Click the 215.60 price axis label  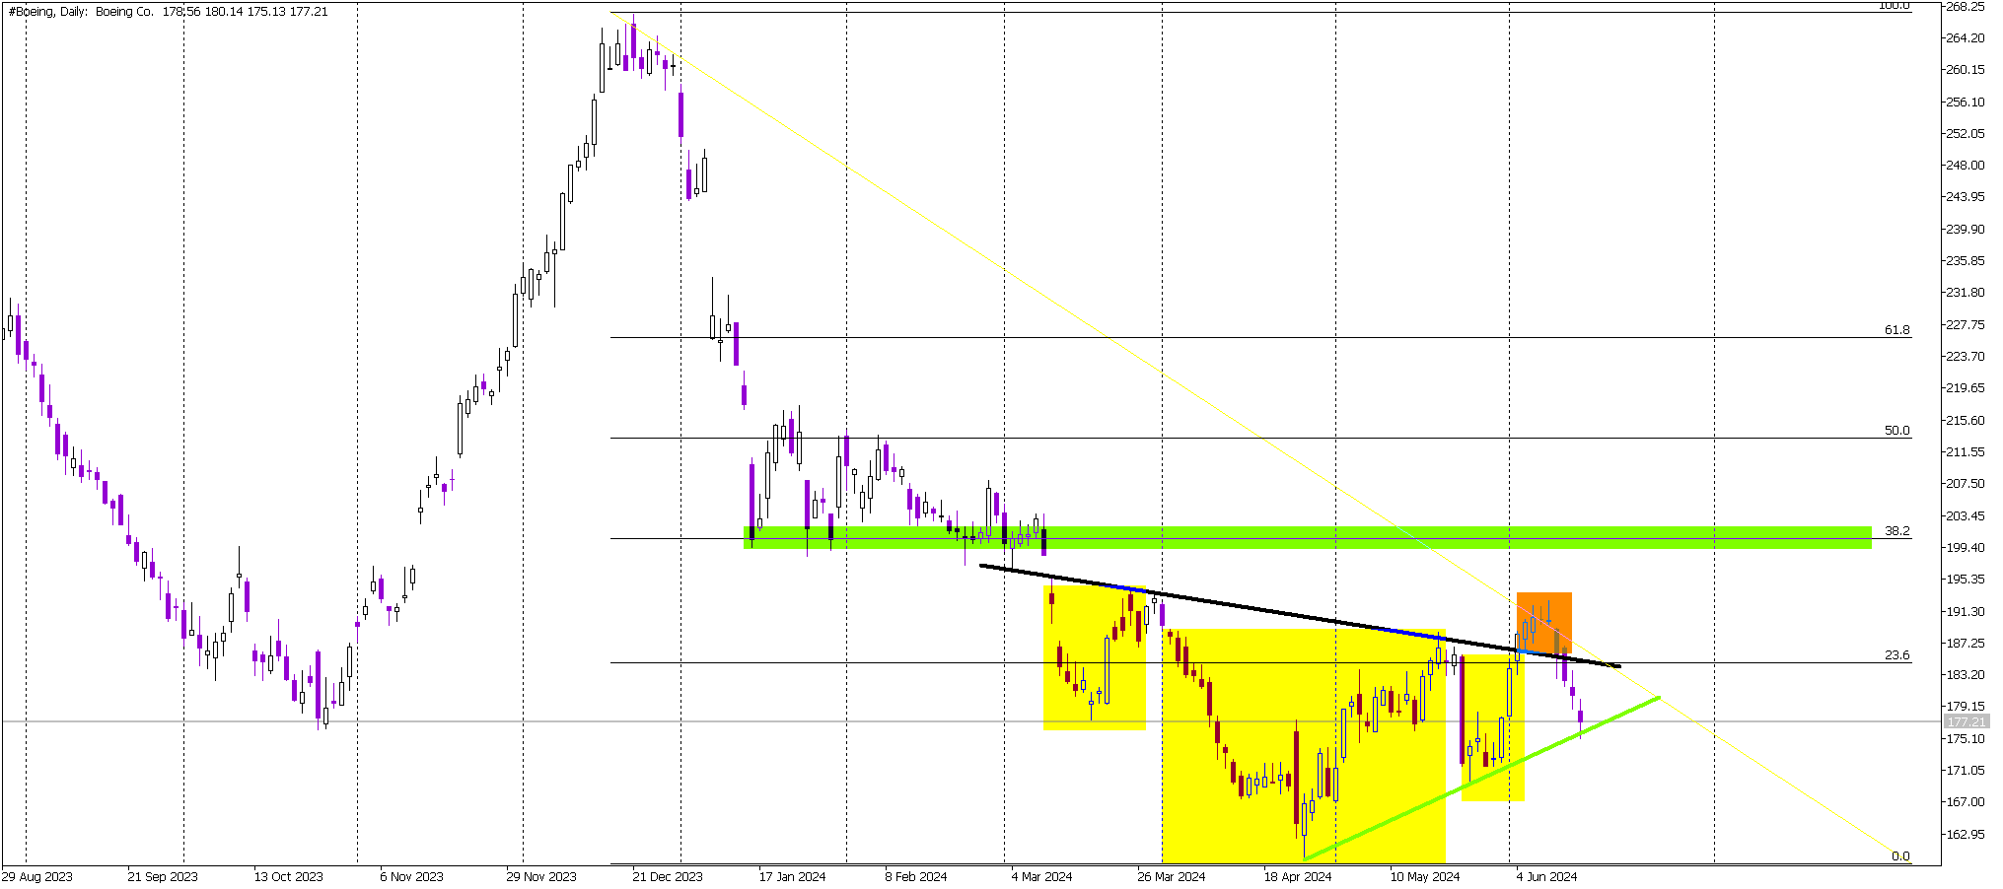click(1965, 421)
